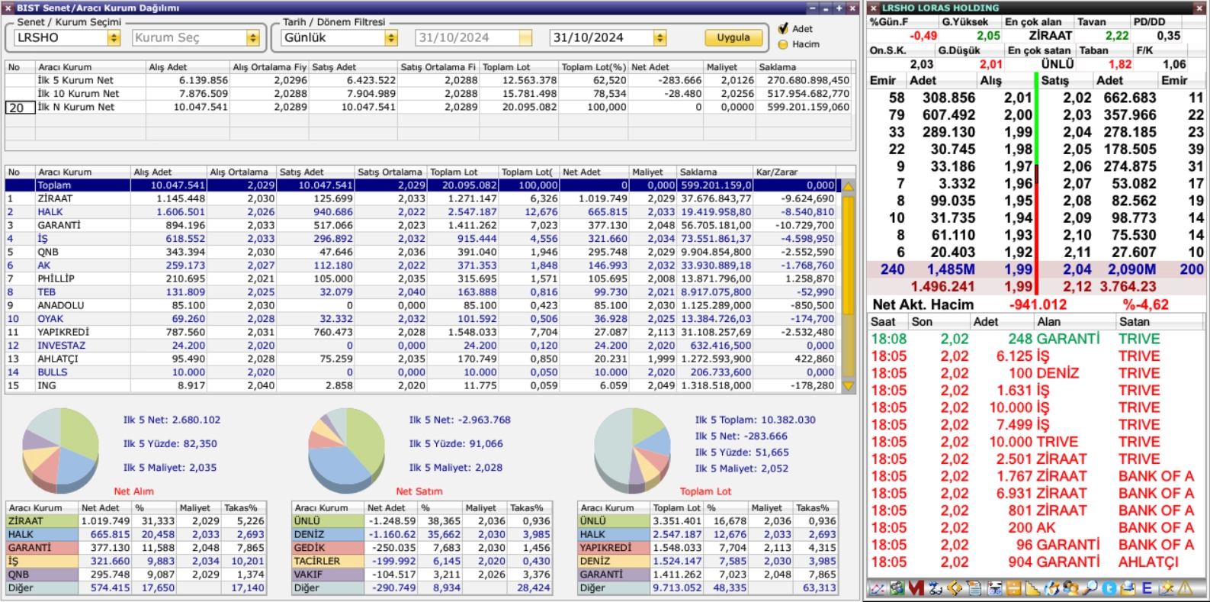Select the ZİRAAT row in main table

[421, 198]
